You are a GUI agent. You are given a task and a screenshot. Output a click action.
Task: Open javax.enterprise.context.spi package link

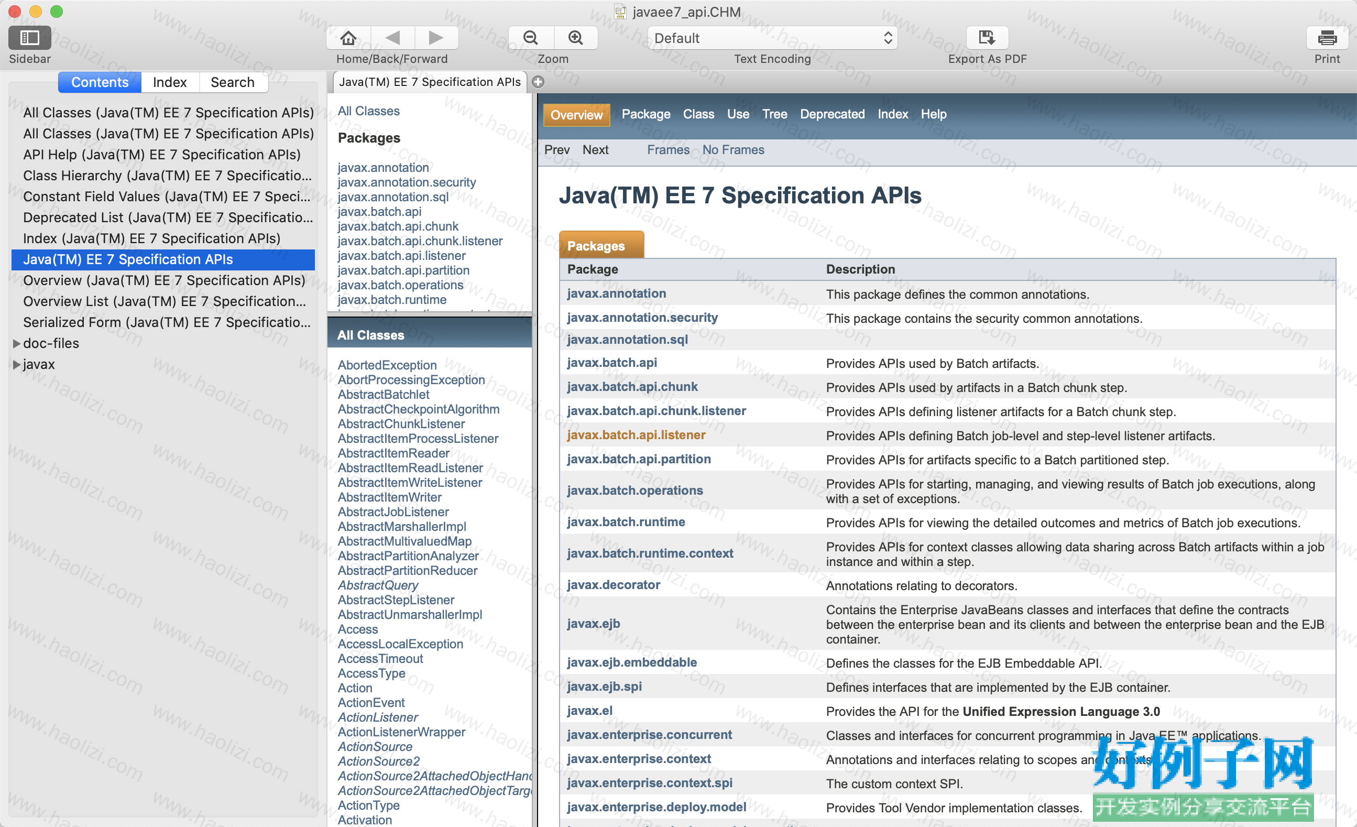pos(649,783)
